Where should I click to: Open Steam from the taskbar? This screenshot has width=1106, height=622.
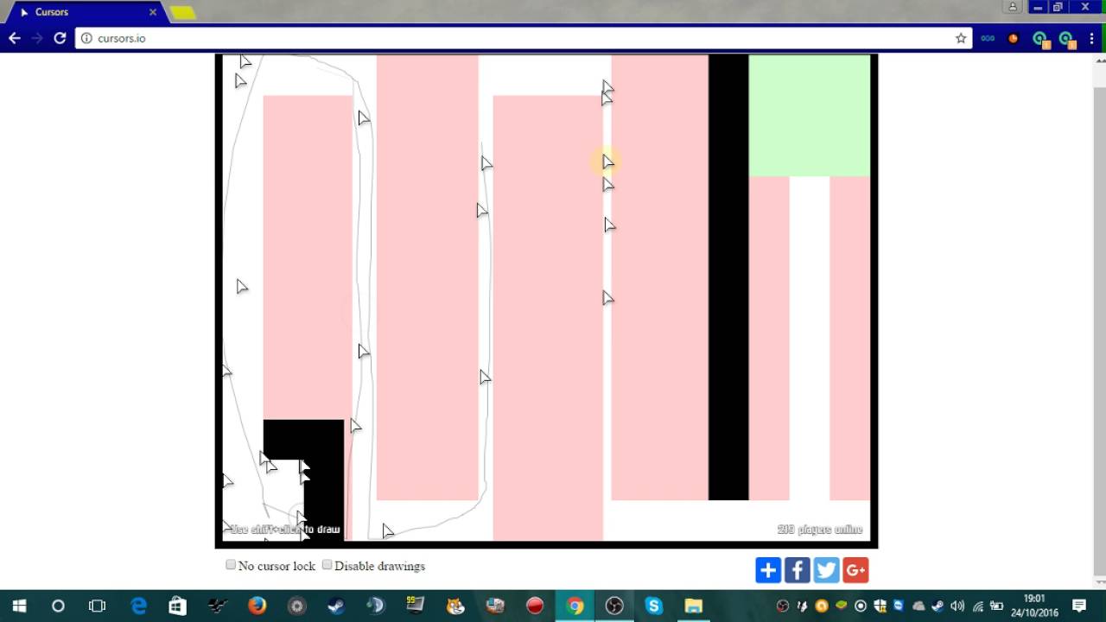click(x=336, y=606)
